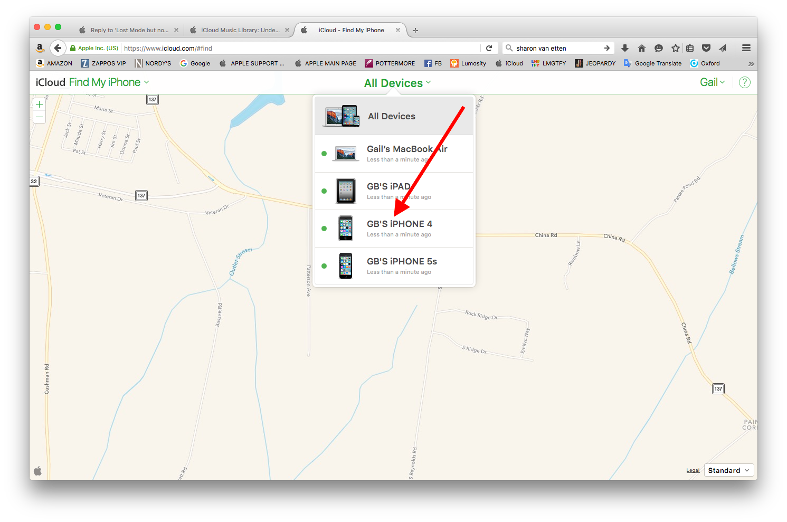Open the help question mark icon
Viewport: 787px width, 522px height.
(x=744, y=82)
